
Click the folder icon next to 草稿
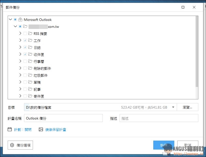30,82
